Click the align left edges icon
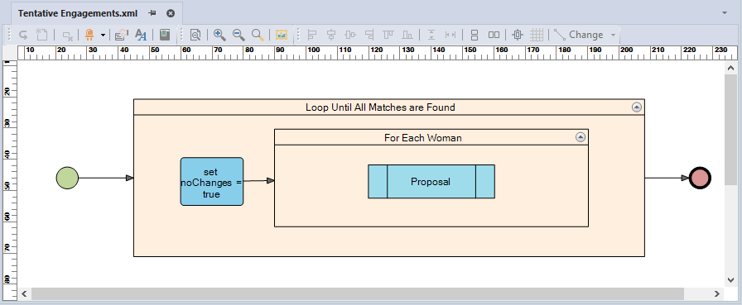742x305 pixels. [x=312, y=35]
